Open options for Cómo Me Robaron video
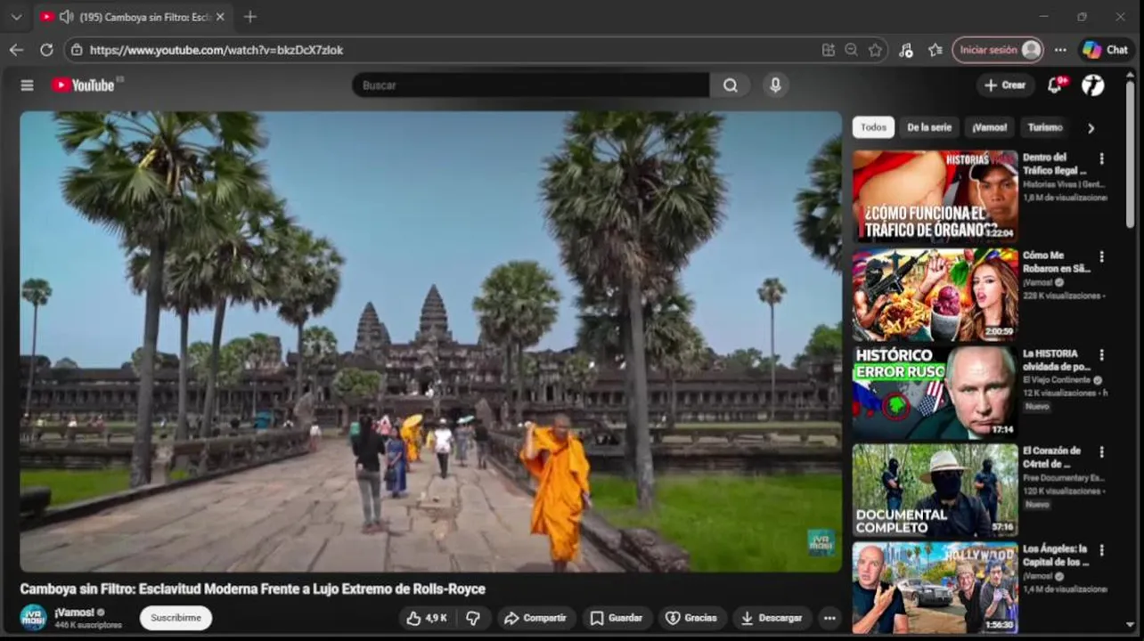The height and width of the screenshot is (641, 1144). click(1101, 256)
